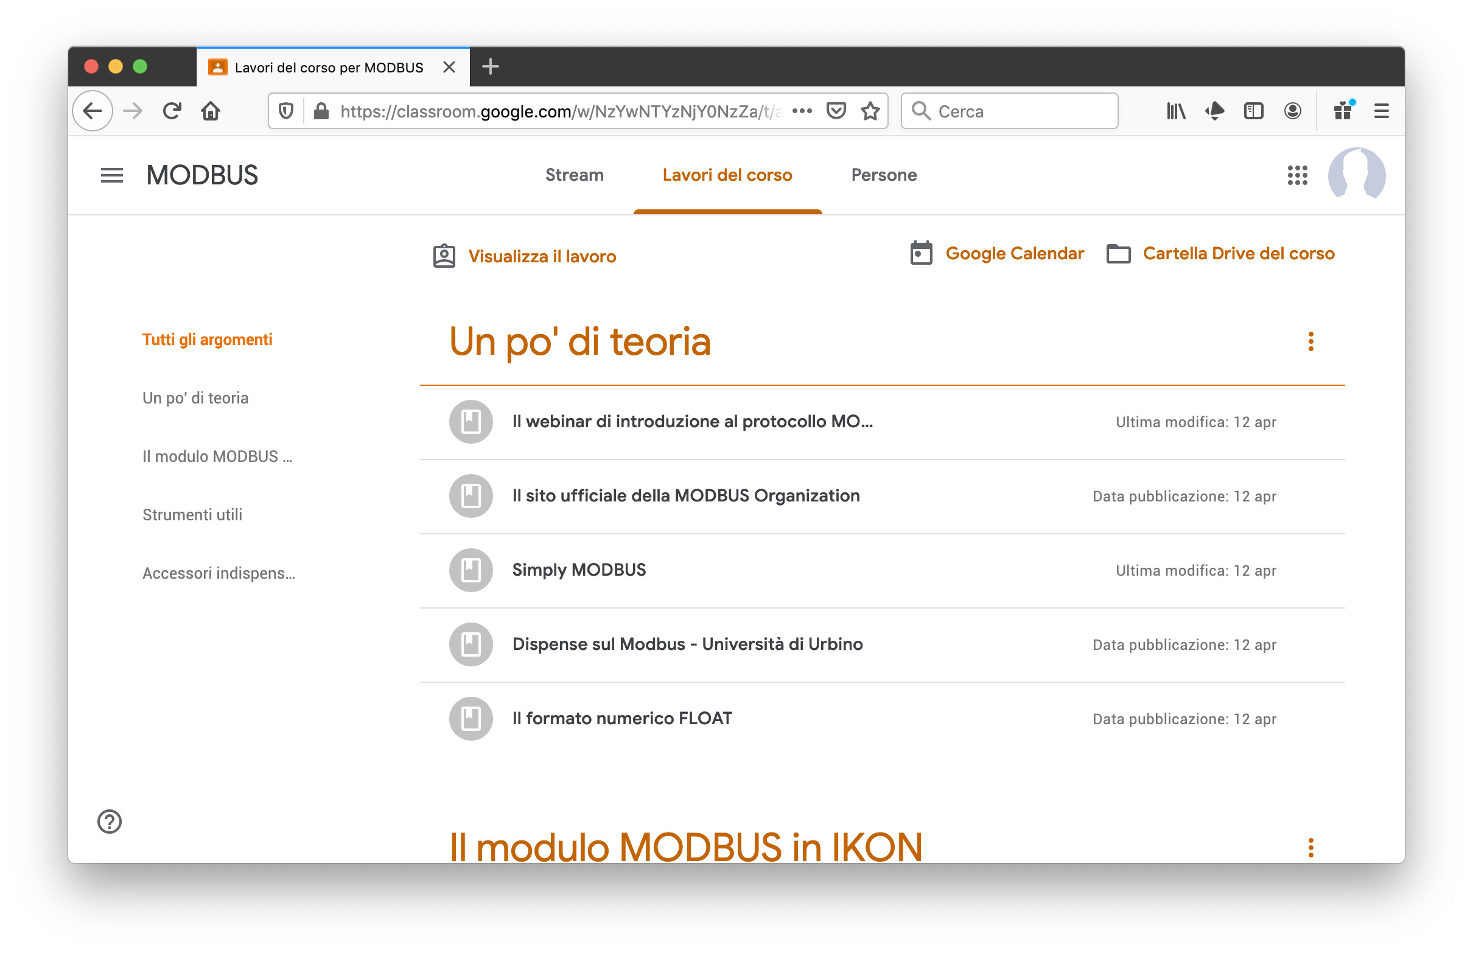The height and width of the screenshot is (953, 1473).
Task: Click Data pubblicazione: 12 apr on the FLOAT row
Action: [x=1184, y=720]
